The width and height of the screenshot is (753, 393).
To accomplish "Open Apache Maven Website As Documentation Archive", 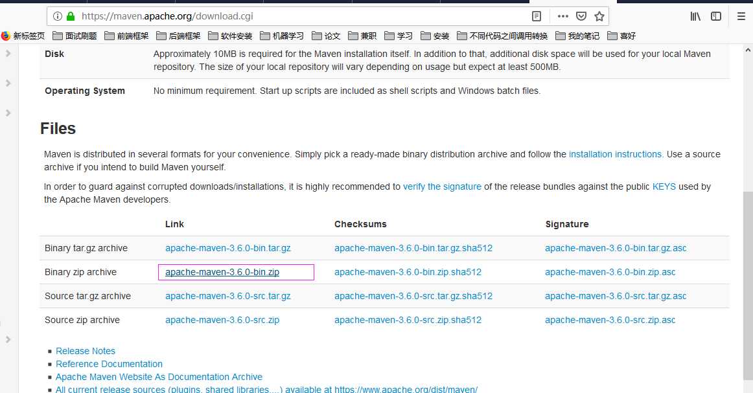I will [159, 377].
